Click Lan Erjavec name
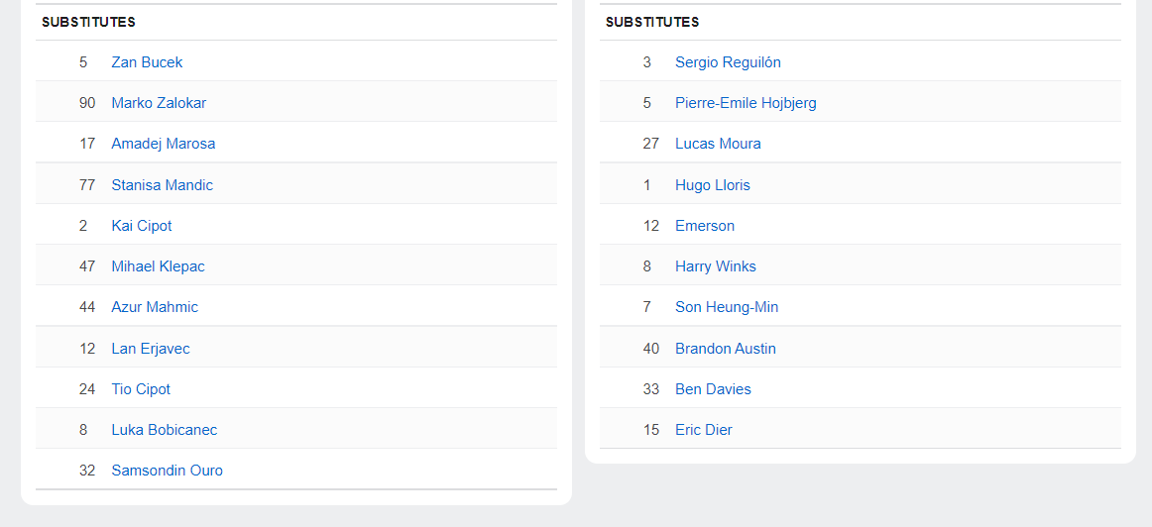Viewport: 1152px width, 527px height. (x=150, y=349)
